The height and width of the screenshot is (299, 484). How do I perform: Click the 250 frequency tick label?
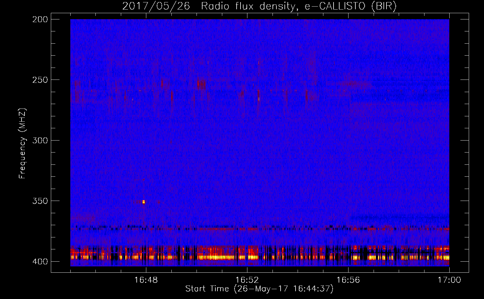pyautogui.click(x=40, y=80)
